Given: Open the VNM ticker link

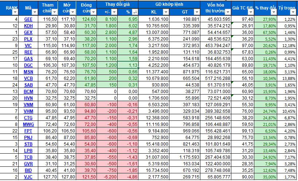Looking at the screenshot, I should click(28, 105).
